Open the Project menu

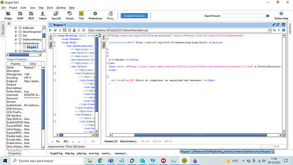pyautogui.click(x=13, y=8)
